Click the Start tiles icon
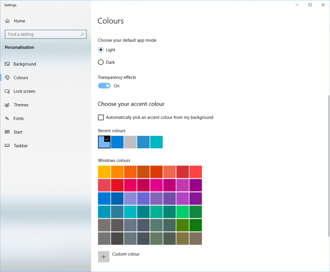 pyautogui.click(x=7, y=132)
